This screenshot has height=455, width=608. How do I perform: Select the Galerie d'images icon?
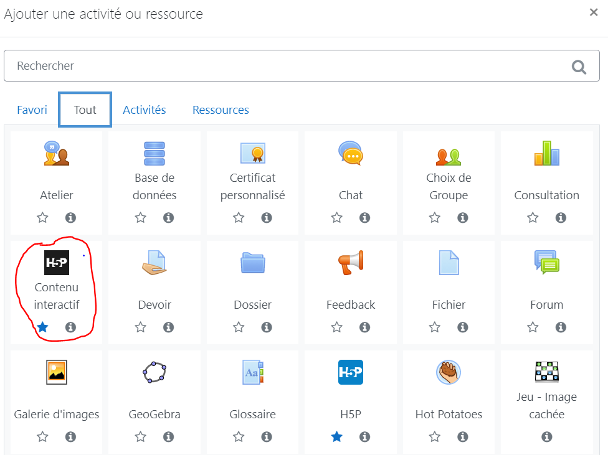tap(57, 372)
